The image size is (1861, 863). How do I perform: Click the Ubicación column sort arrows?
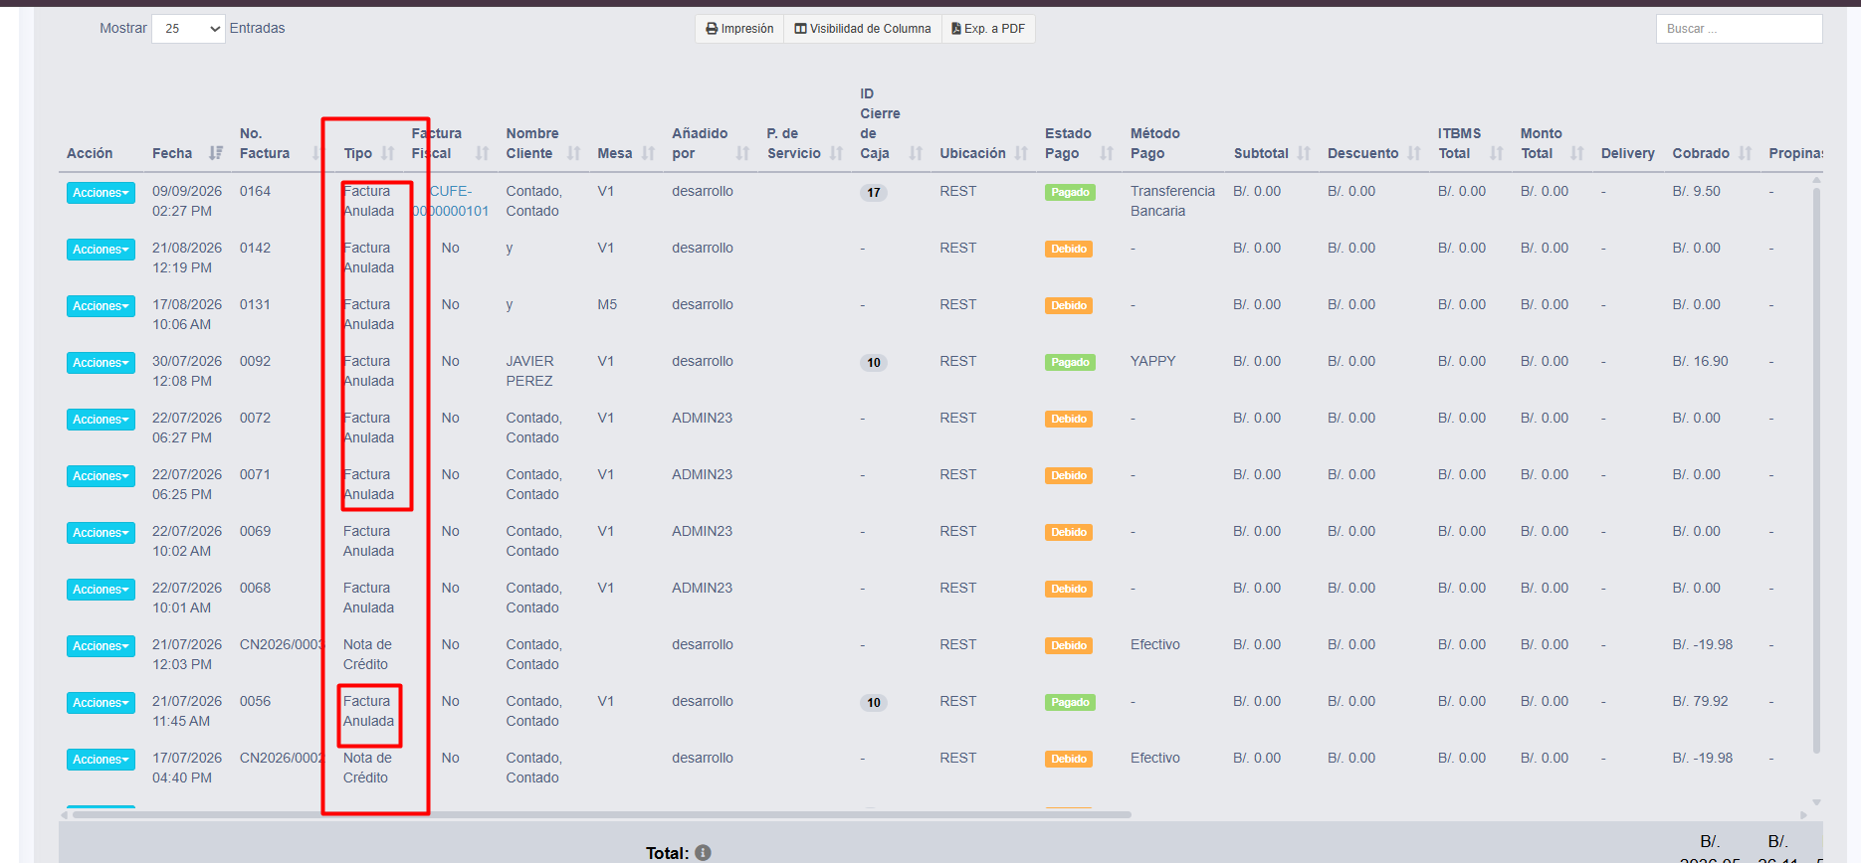(1021, 153)
